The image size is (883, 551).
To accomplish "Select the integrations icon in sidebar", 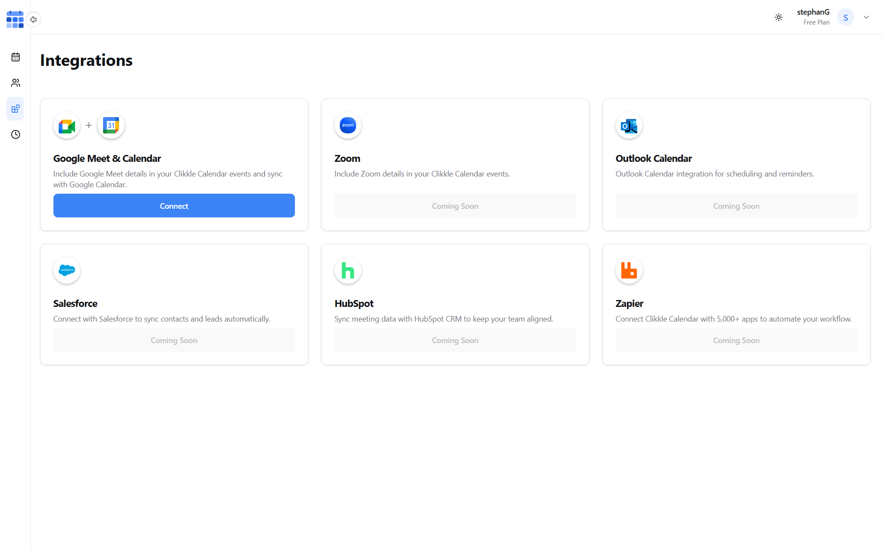I will point(16,108).
